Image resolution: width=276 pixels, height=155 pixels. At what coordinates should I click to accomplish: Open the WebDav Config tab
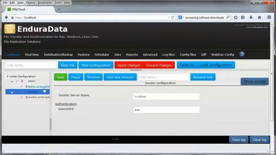click(223, 55)
